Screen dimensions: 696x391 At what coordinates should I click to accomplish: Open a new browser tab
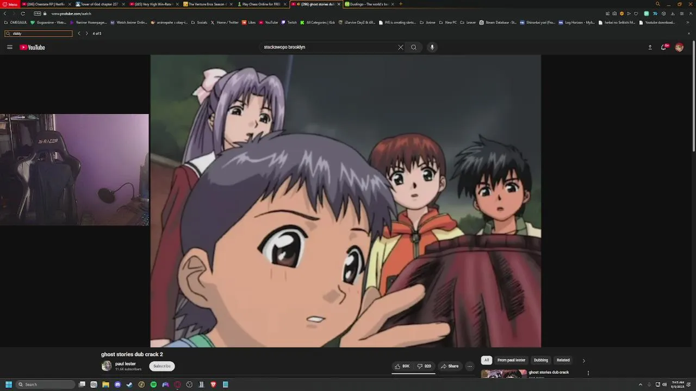401,4
